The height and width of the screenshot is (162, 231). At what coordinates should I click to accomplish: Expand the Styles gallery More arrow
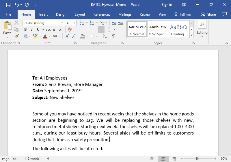pyautogui.click(x=191, y=35)
